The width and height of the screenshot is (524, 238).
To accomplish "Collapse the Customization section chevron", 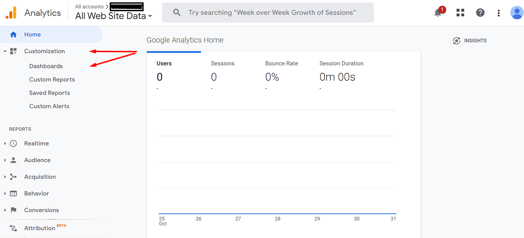I will point(5,51).
